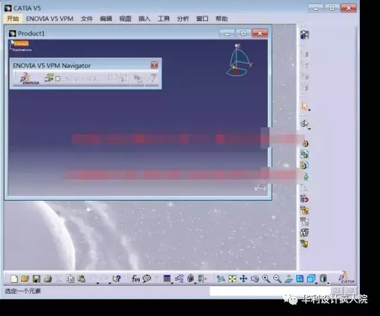
Task: Open the 工具 (Tools) menu
Action: click(x=164, y=18)
